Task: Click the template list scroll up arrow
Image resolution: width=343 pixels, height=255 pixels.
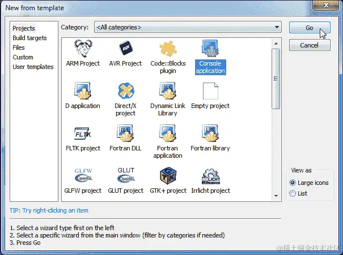Action: pos(276,44)
